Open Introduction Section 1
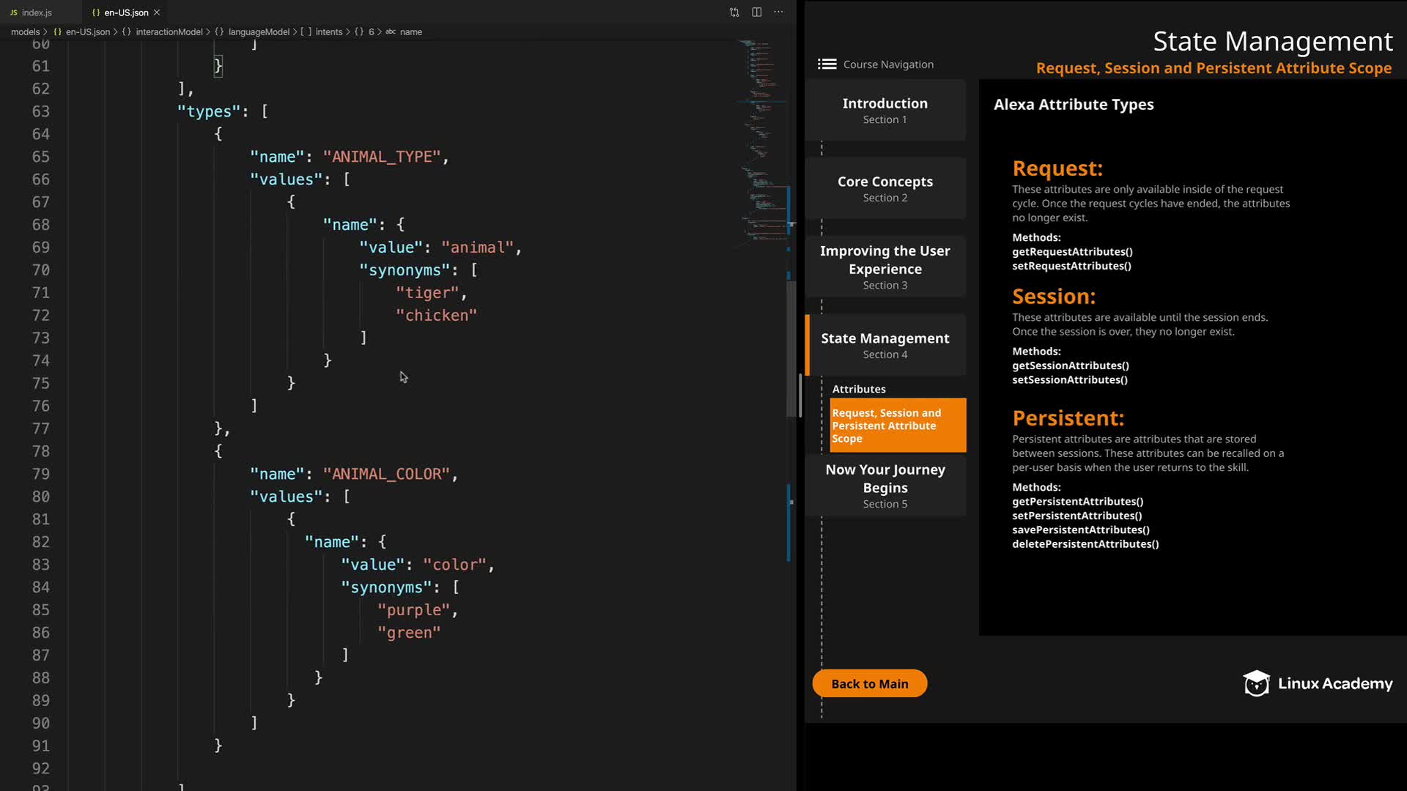This screenshot has height=791, width=1407. click(885, 111)
